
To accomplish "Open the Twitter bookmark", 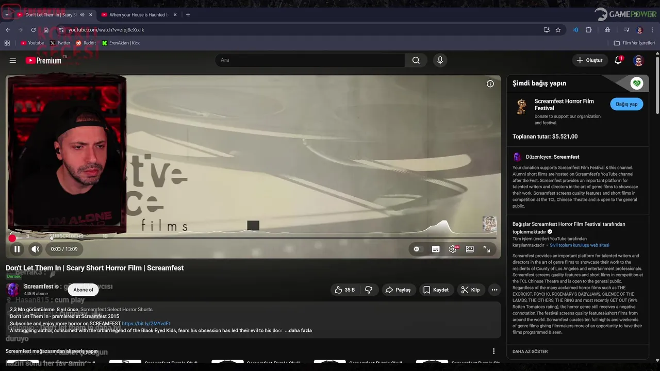I will coord(60,43).
